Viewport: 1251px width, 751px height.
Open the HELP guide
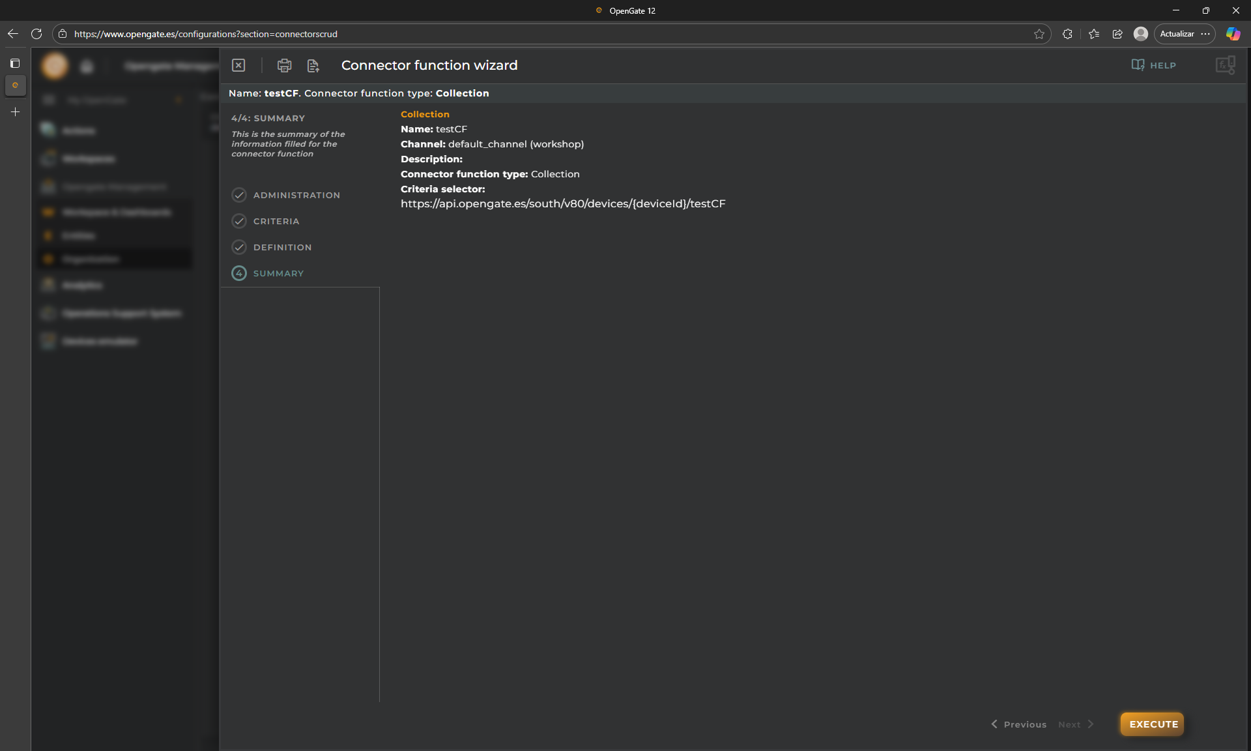point(1154,65)
